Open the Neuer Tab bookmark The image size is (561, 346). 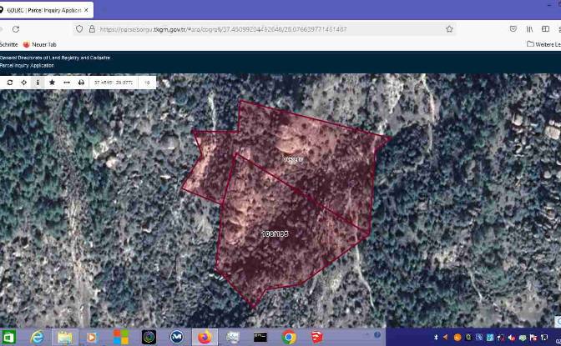pos(40,44)
